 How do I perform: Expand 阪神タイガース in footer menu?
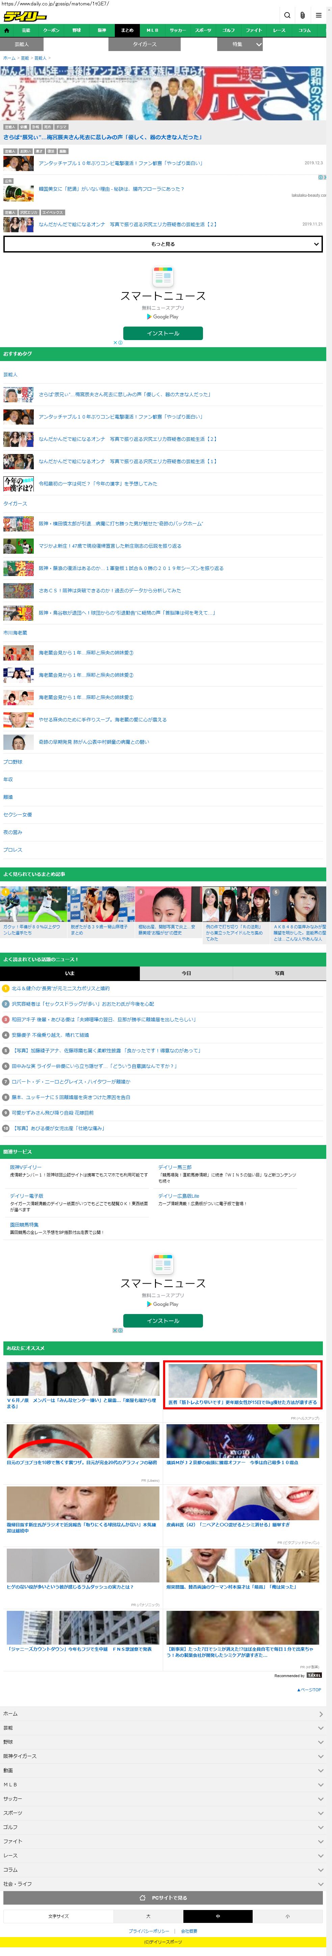pos(163,1756)
